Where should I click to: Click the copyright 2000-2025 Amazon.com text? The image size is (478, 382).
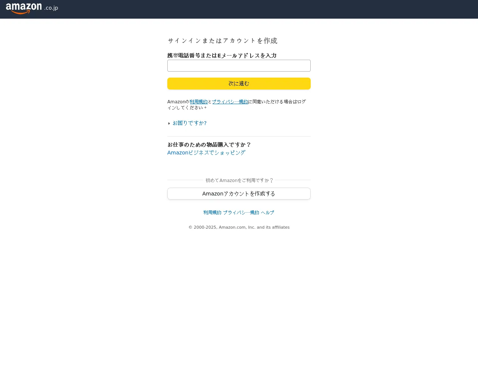[x=239, y=227]
